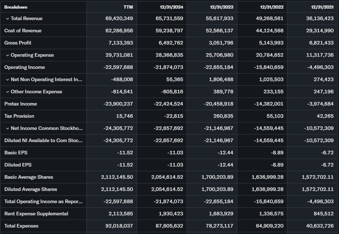The width and height of the screenshot is (339, 234).
Task: Select the Gross Profit row label
Action: (x=18, y=43)
